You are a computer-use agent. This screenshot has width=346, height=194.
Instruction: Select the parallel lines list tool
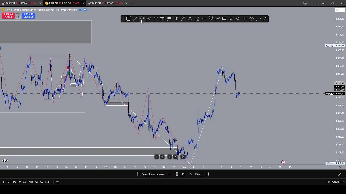[258, 19]
